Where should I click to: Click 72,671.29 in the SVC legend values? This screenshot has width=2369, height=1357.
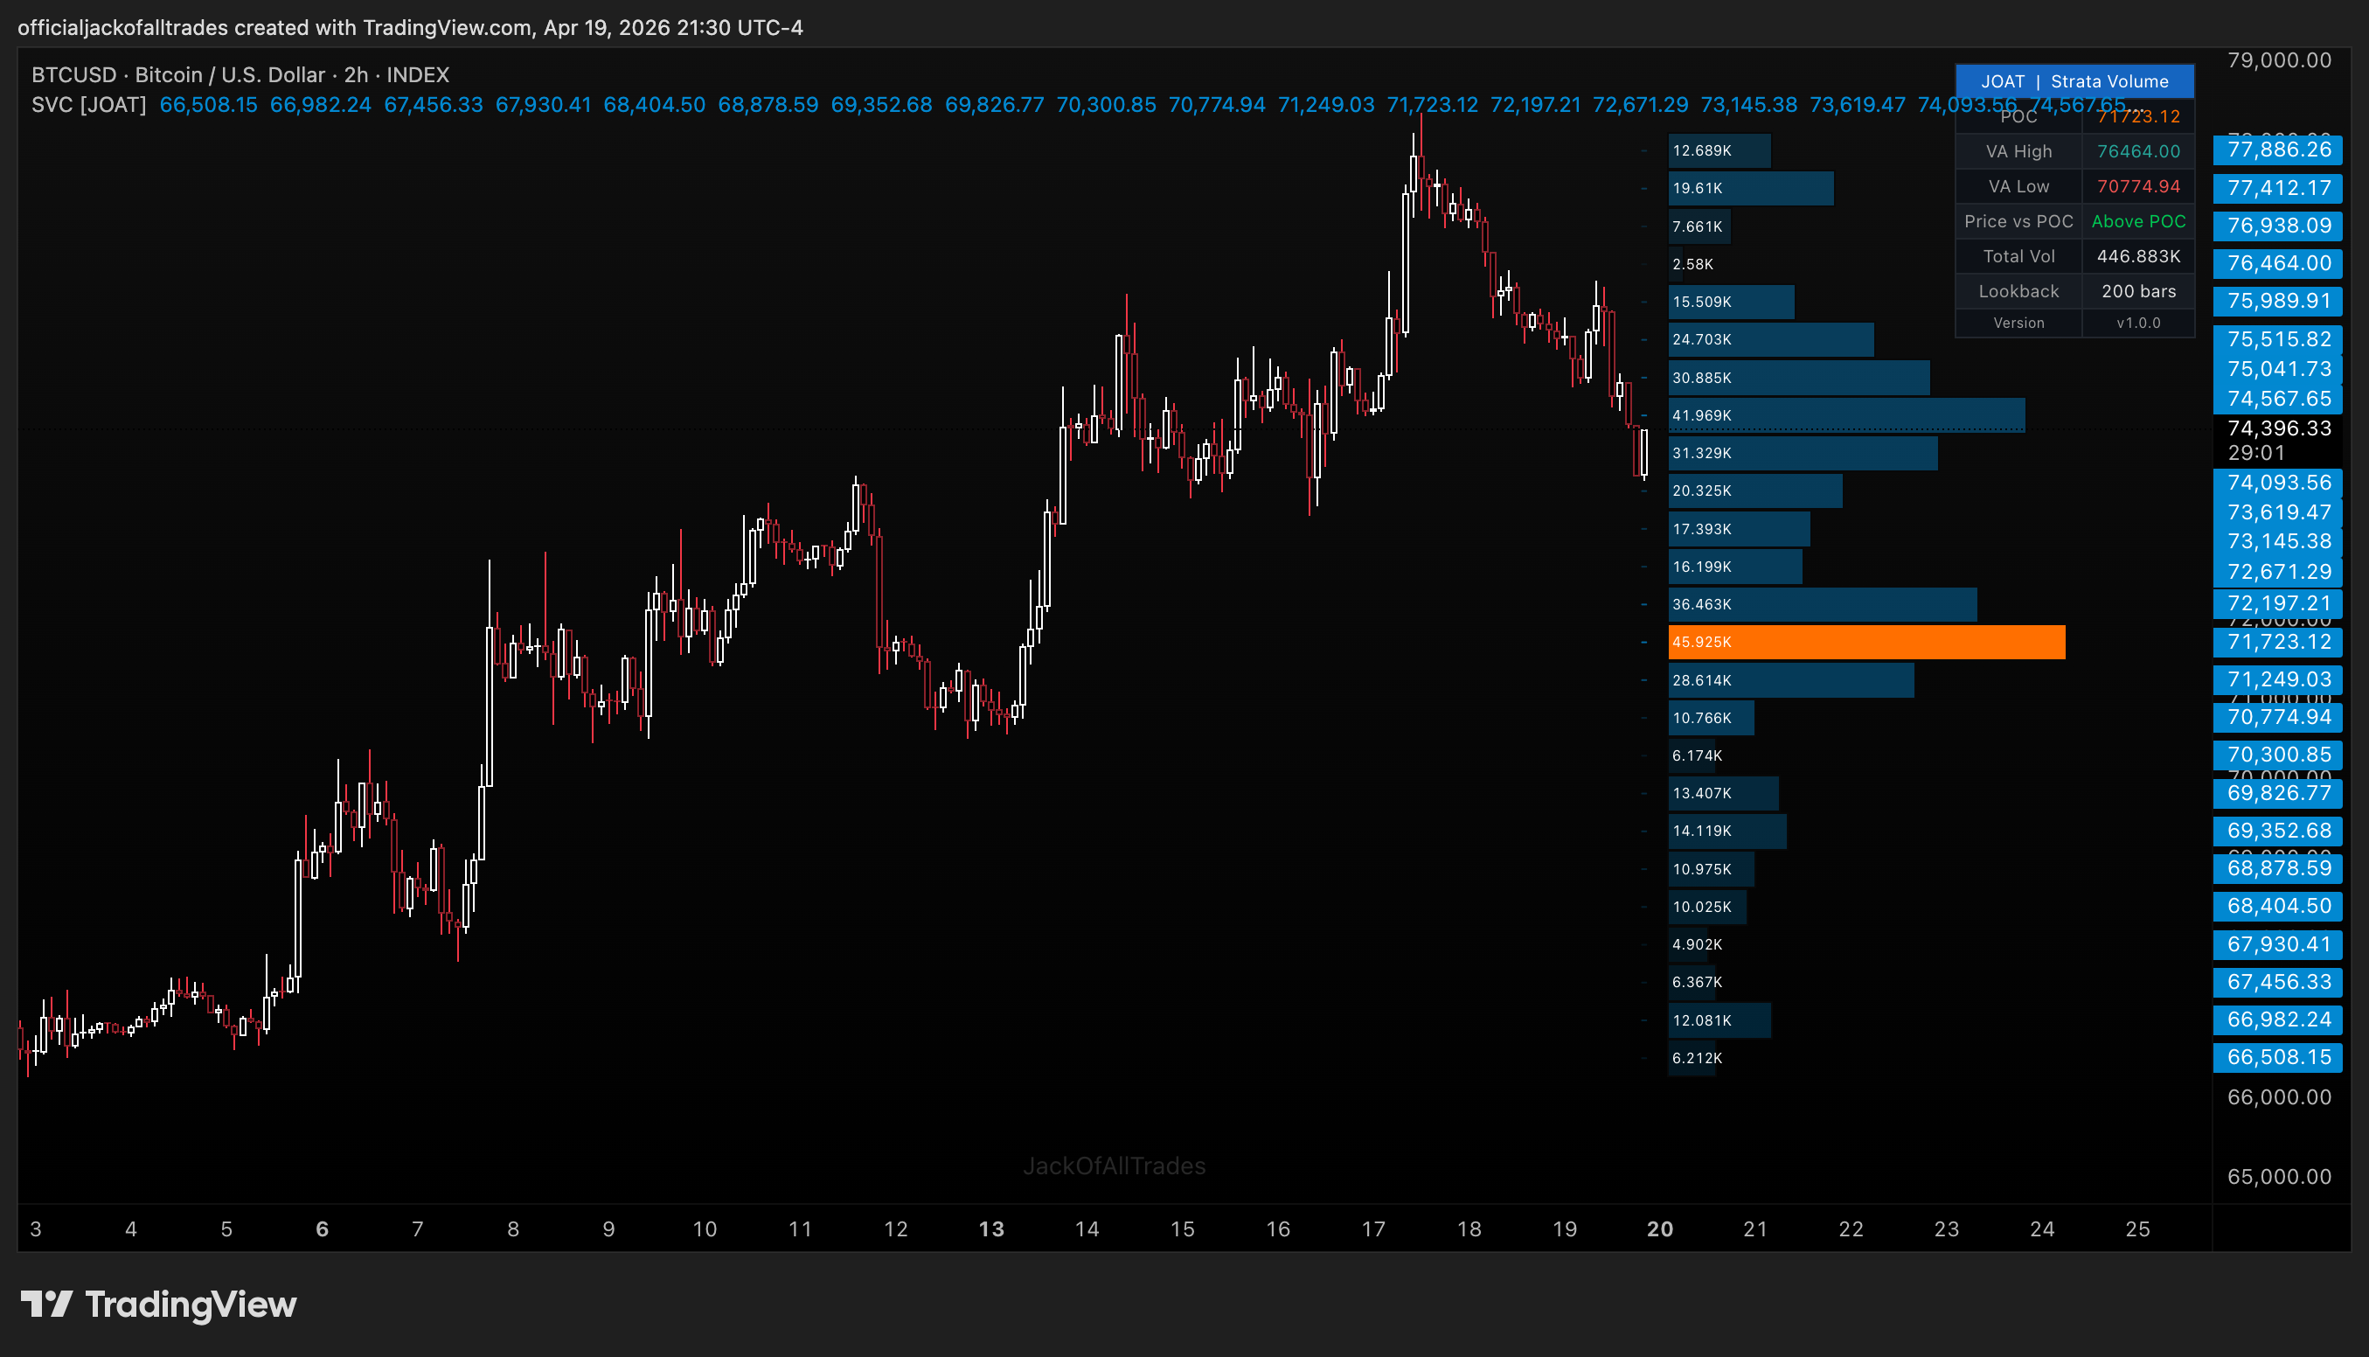(1640, 104)
